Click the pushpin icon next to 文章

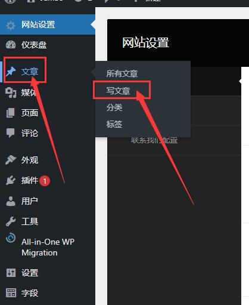[11, 72]
